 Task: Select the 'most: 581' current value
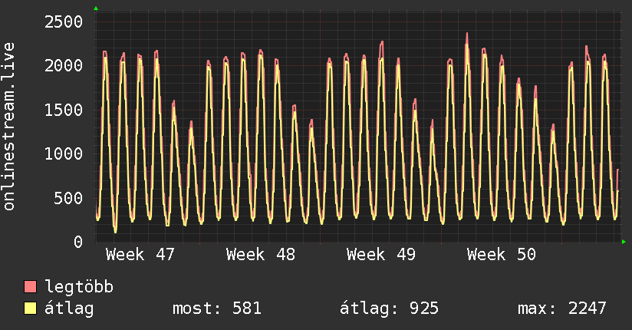coord(217,309)
